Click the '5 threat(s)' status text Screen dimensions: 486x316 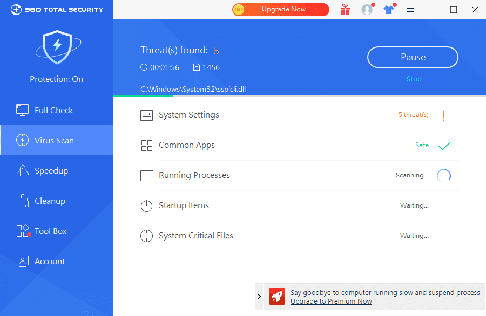(x=414, y=115)
